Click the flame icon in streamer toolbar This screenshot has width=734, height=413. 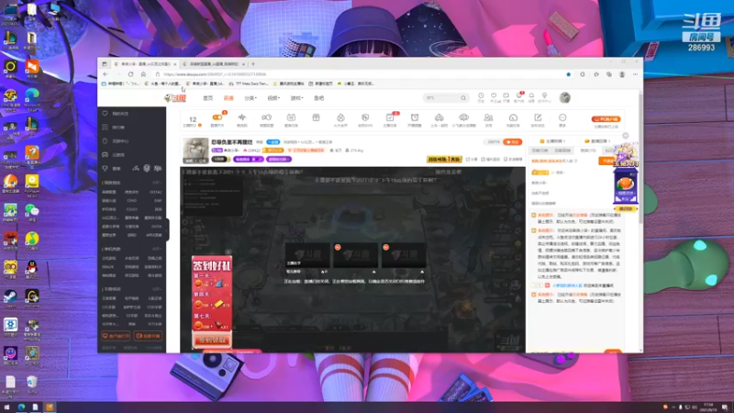pos(340,118)
